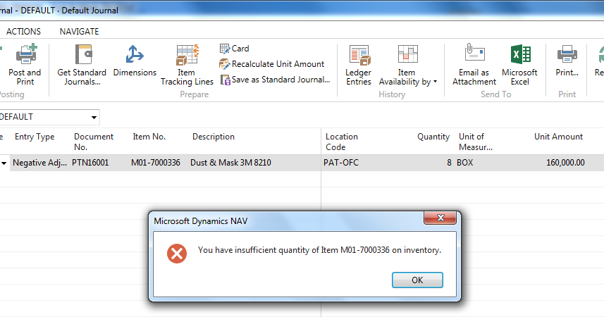The width and height of the screenshot is (604, 317).
Task: Click the Location Code column header
Action: click(x=342, y=142)
